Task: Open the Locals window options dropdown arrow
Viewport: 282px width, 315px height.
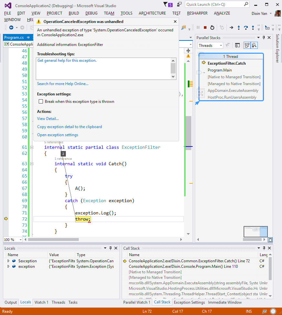Action: click(x=105, y=248)
